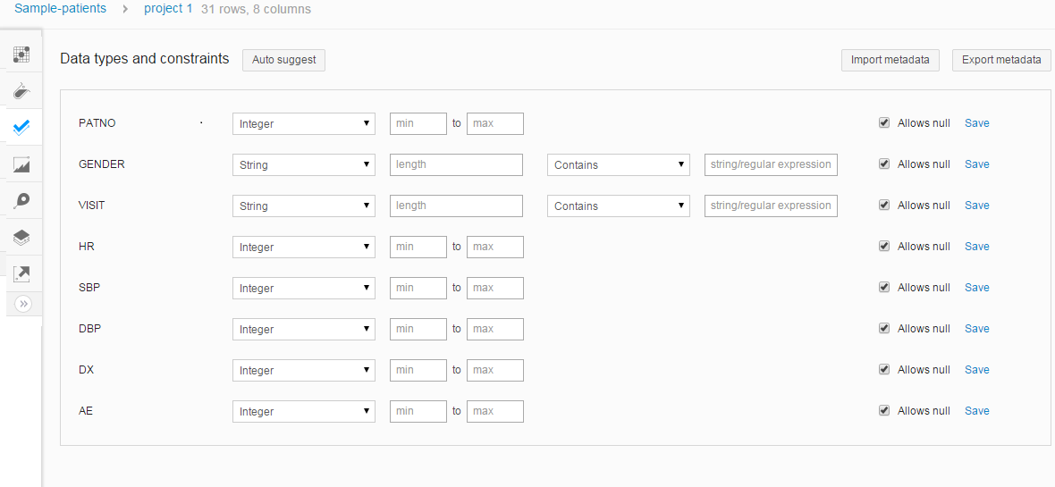Click the Auto suggest button
Image resolution: width=1055 pixels, height=487 pixels.
pyautogui.click(x=283, y=60)
